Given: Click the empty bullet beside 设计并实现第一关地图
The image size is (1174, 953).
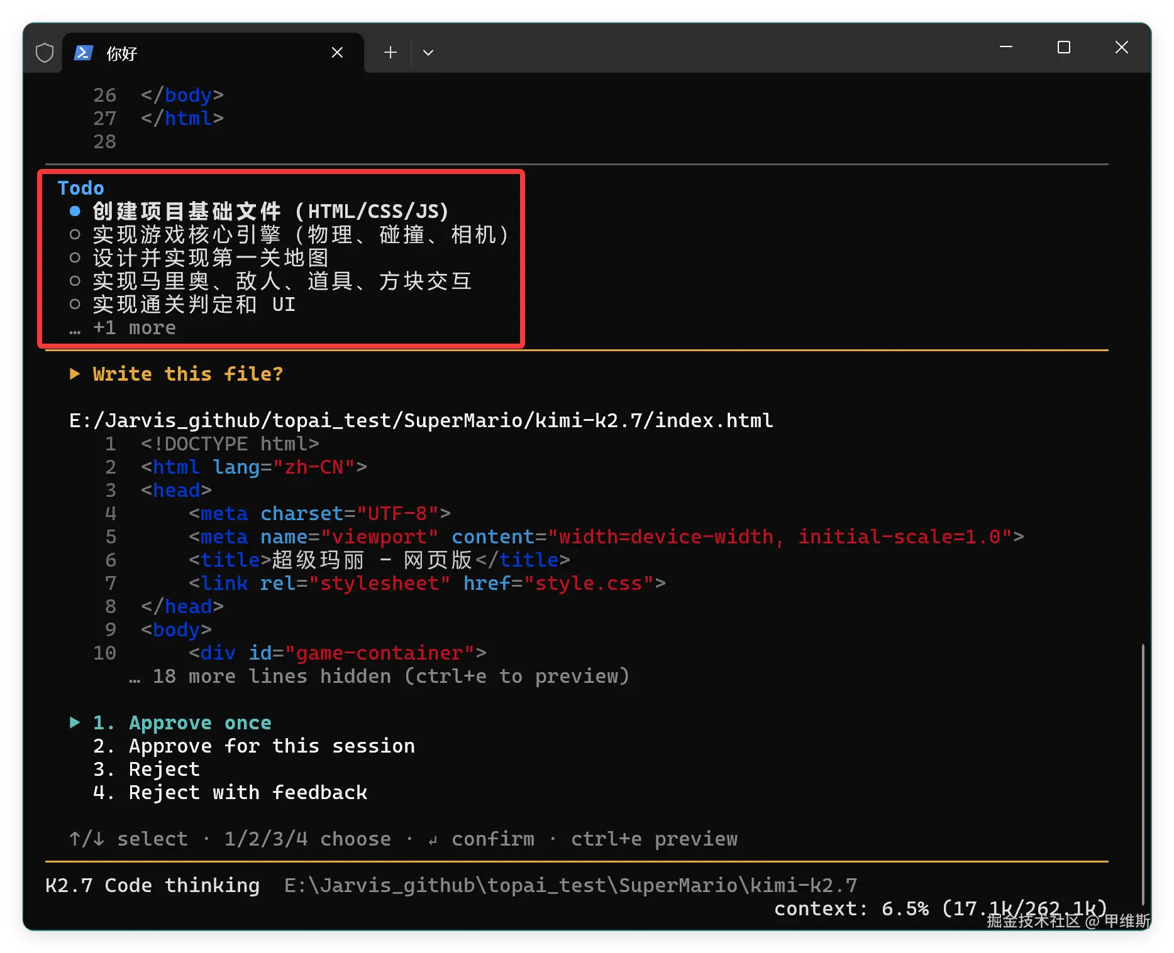Looking at the screenshot, I should [75, 258].
